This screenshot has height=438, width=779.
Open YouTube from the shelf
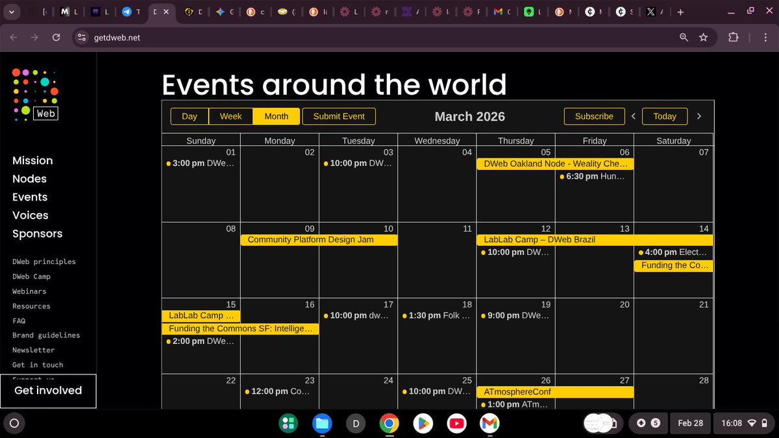tap(456, 424)
